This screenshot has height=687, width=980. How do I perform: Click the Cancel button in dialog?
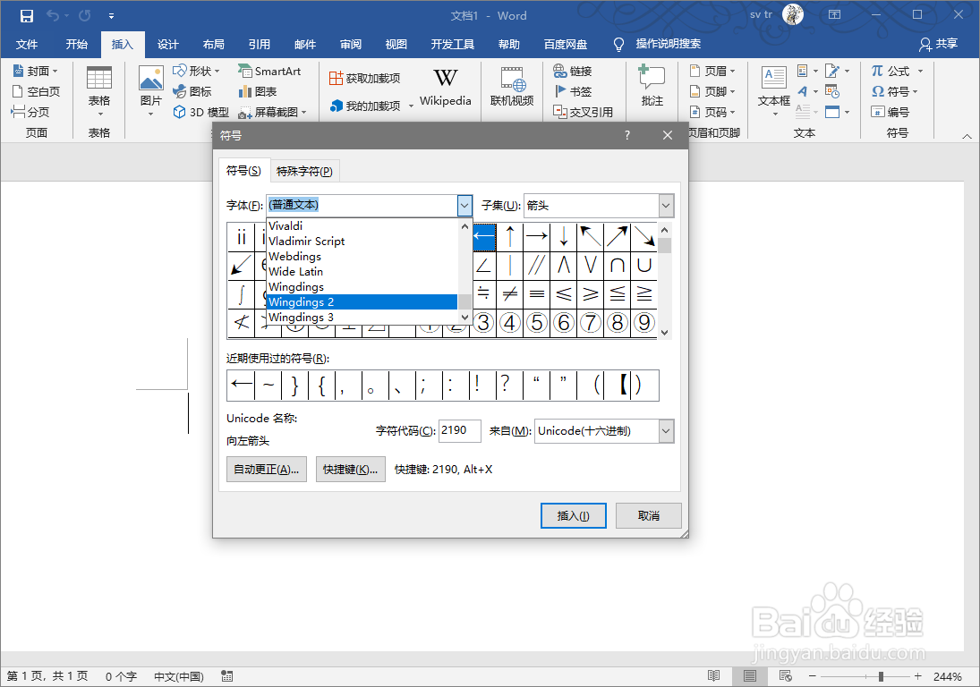[x=648, y=516]
